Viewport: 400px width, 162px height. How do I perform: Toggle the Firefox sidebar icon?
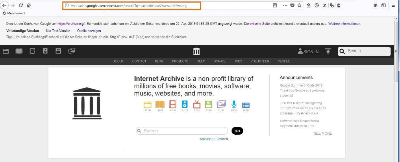coord(384,5)
